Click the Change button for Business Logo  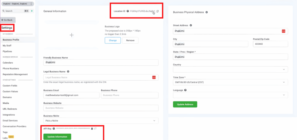pos(113,41)
